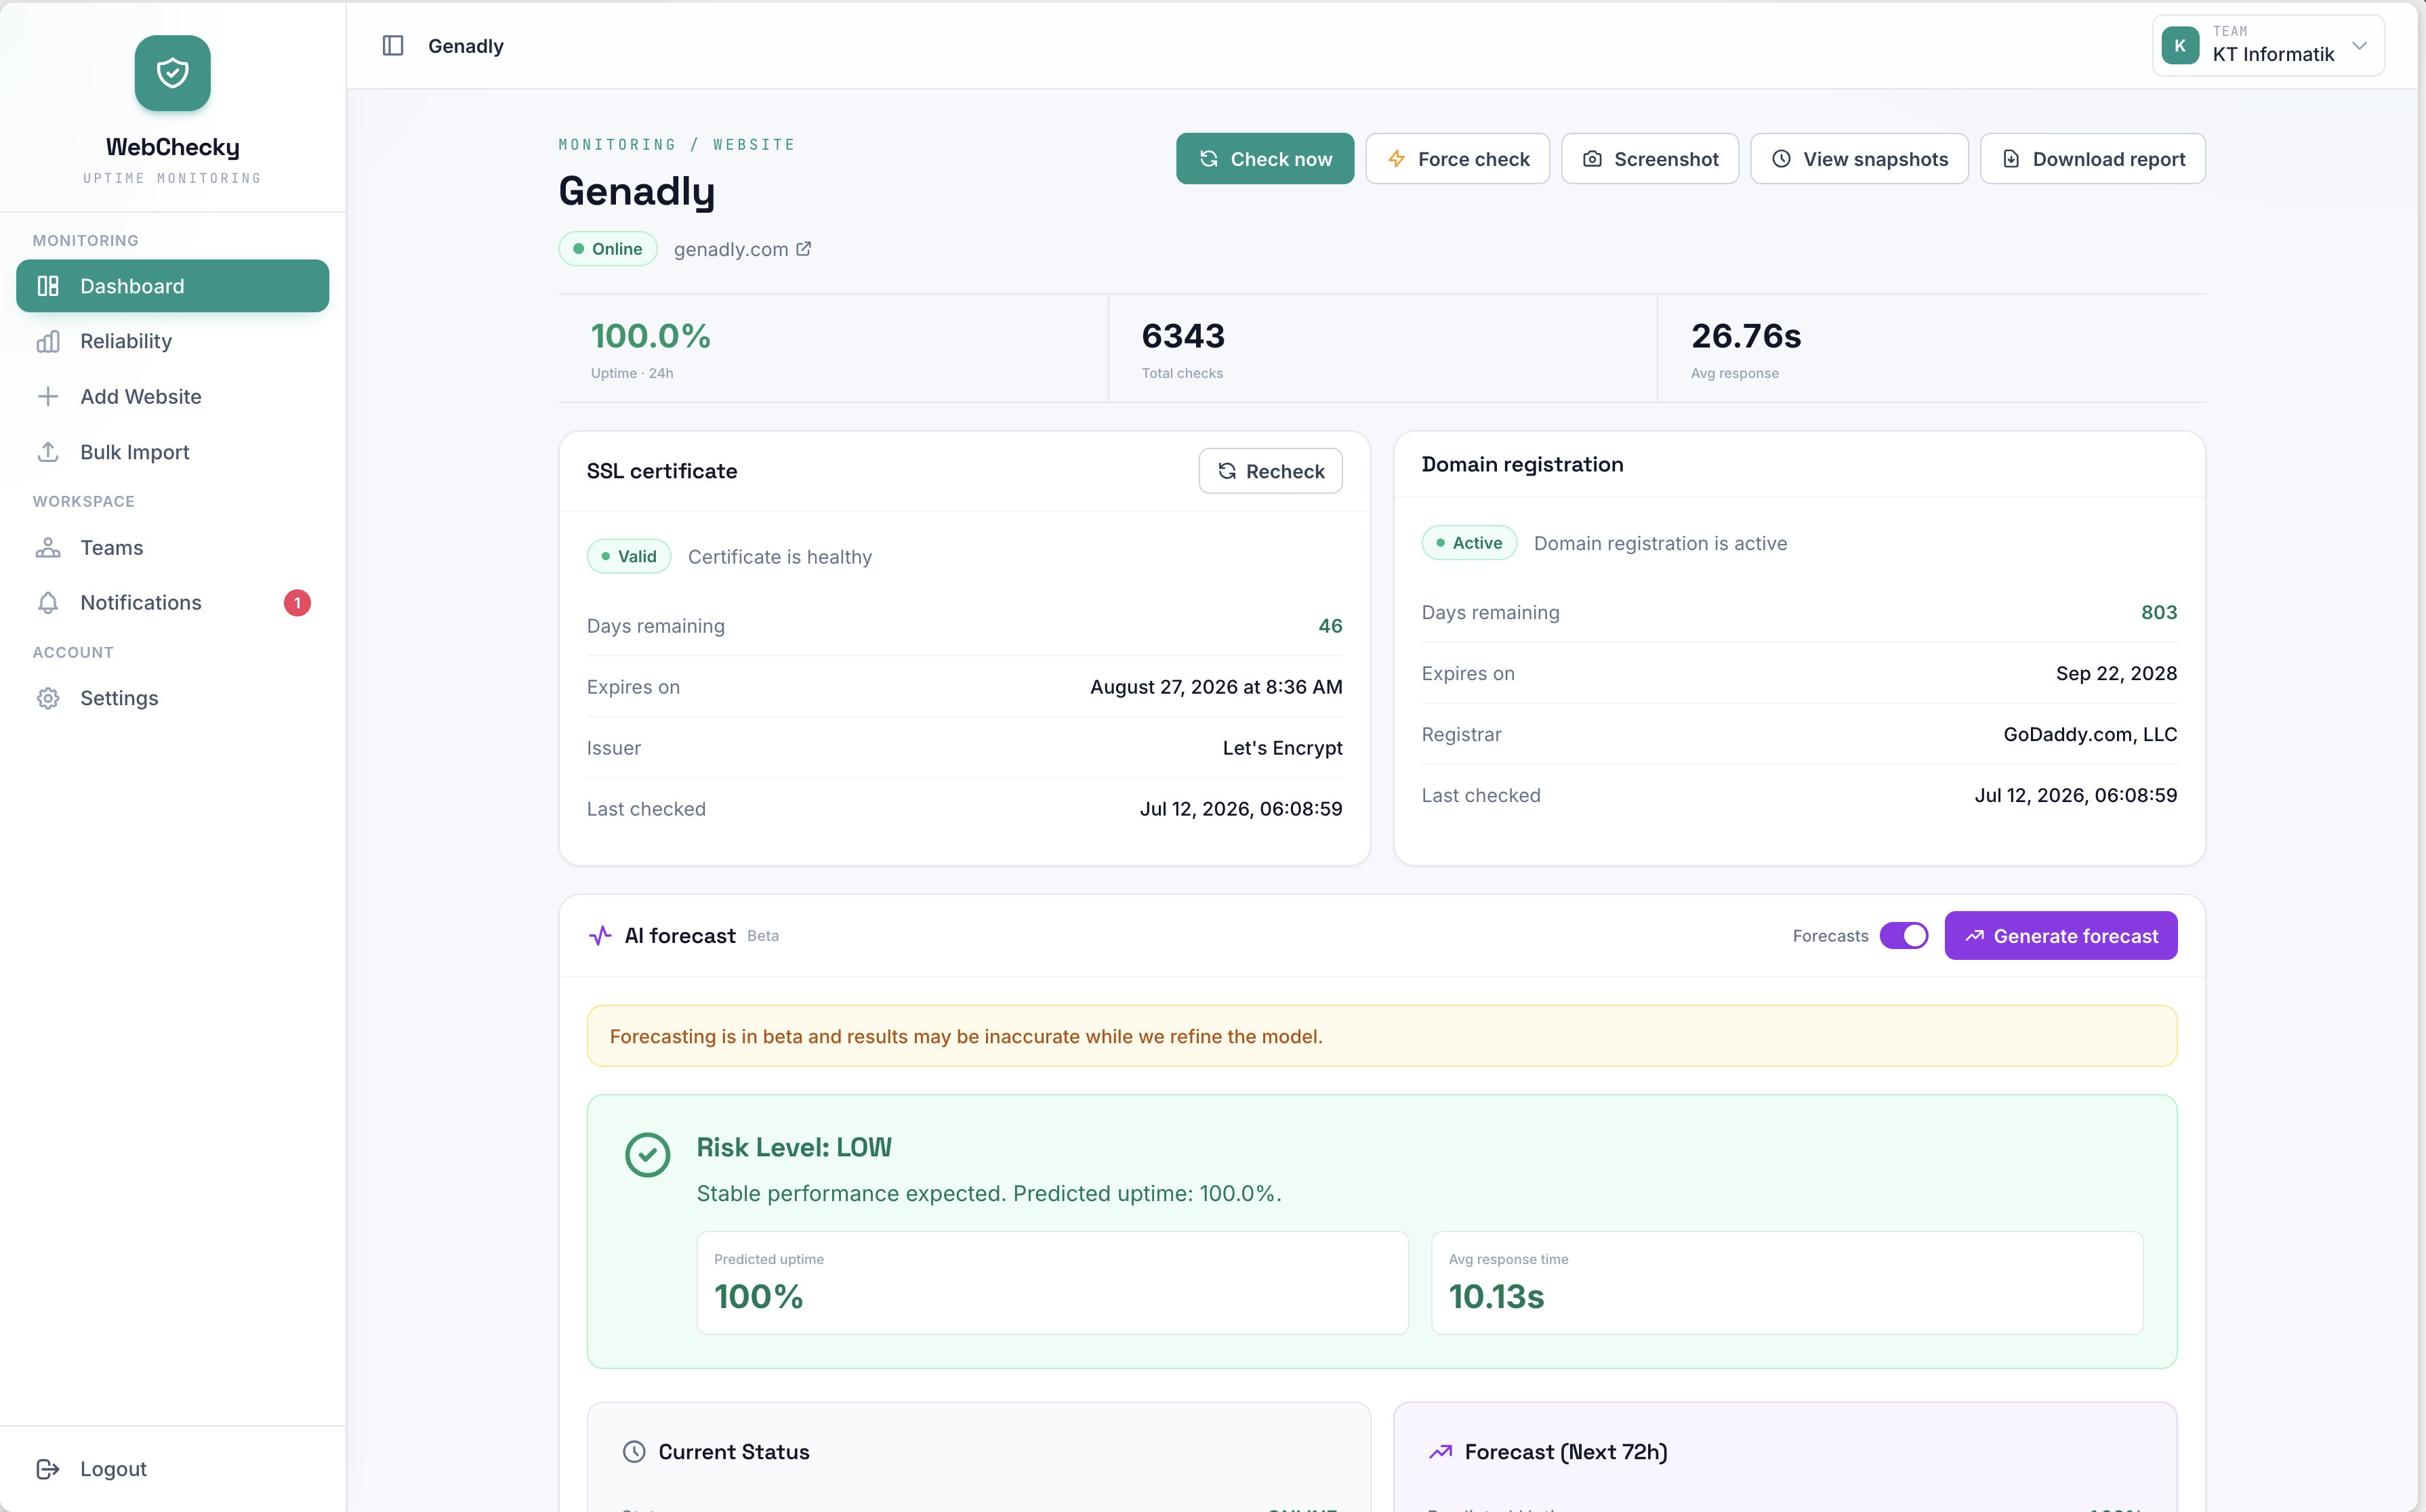Click the external link icon by genadly.com
2426x1512 pixels.
pyautogui.click(x=803, y=249)
